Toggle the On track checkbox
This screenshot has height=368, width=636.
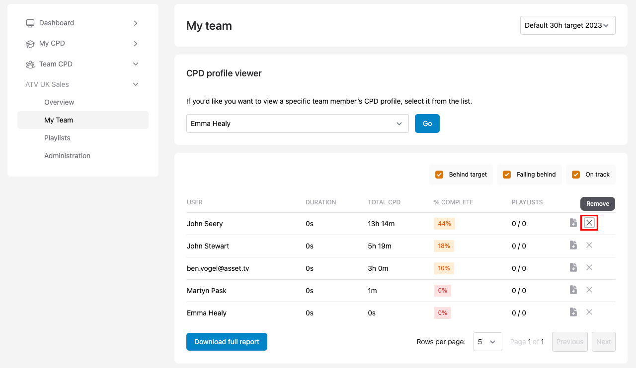tap(575, 175)
